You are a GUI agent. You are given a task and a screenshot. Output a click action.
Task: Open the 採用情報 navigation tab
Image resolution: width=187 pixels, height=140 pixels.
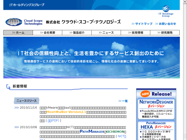[x=136, y=33]
